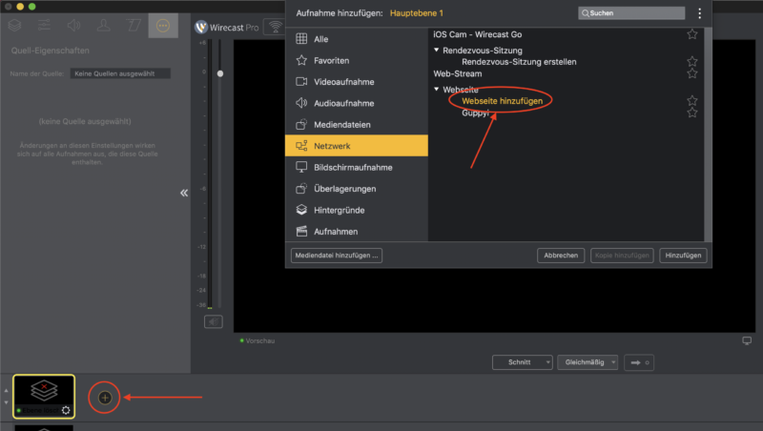Click the layer up arrow
Image resolution: width=763 pixels, height=431 pixels.
tap(6, 391)
